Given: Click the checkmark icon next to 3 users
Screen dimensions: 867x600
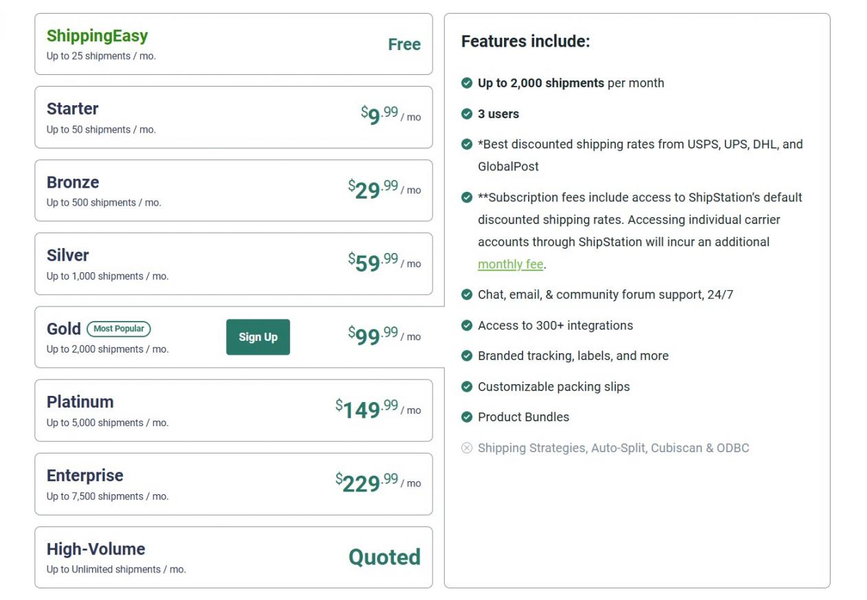Looking at the screenshot, I should pyautogui.click(x=467, y=114).
